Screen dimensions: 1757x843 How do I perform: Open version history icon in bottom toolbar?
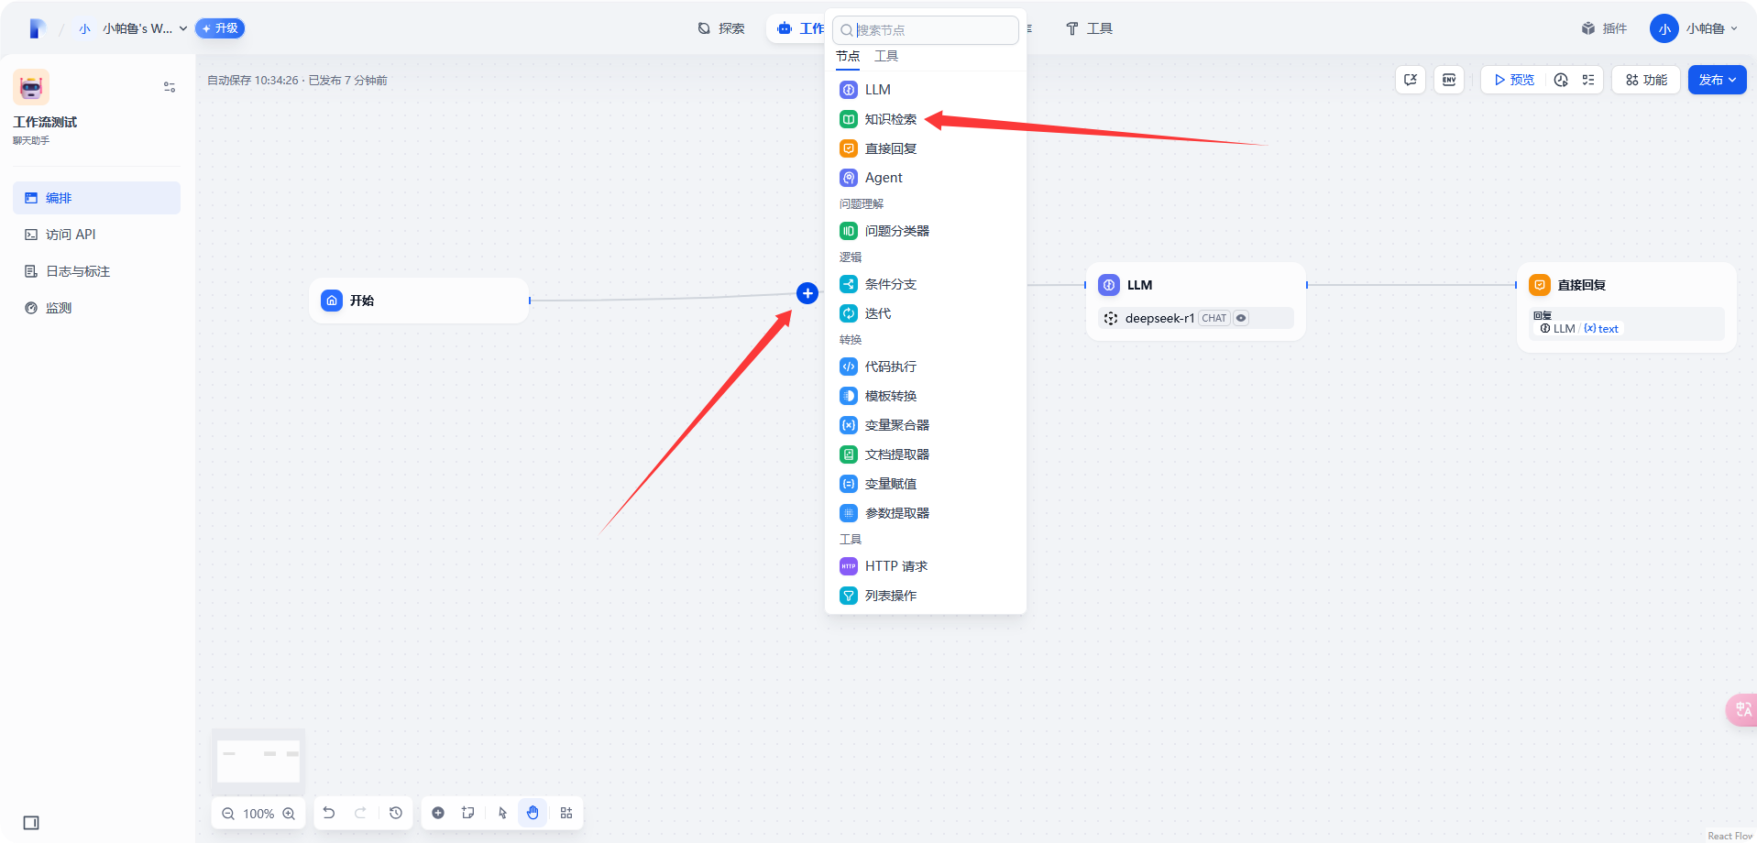pos(396,813)
